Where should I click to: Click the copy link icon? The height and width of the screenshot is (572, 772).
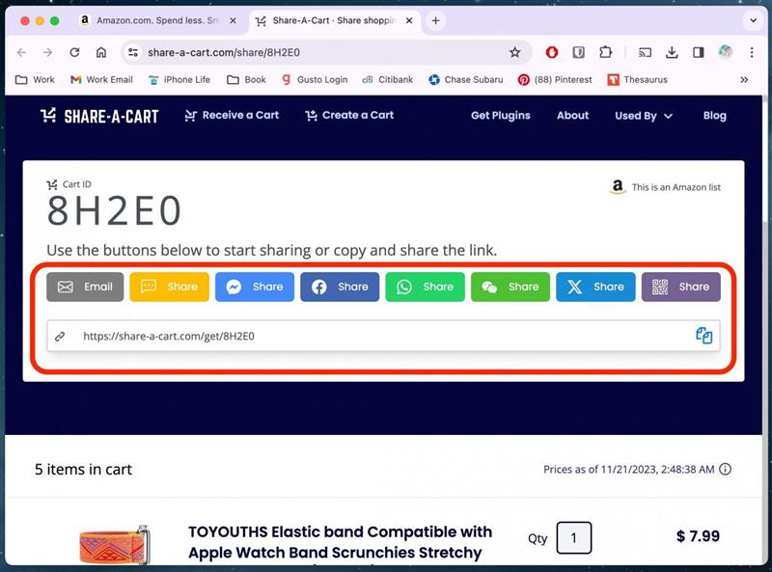coord(703,336)
